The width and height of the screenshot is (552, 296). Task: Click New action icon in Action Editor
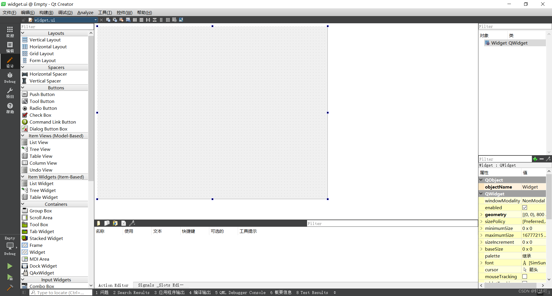pos(99,223)
